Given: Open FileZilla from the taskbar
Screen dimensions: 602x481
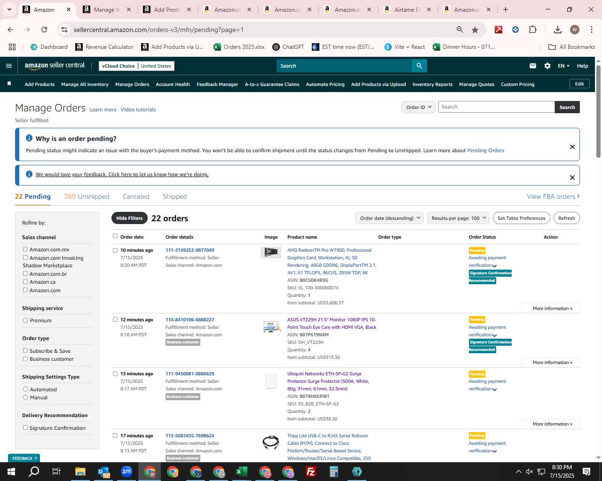Looking at the screenshot, I should coord(311,472).
